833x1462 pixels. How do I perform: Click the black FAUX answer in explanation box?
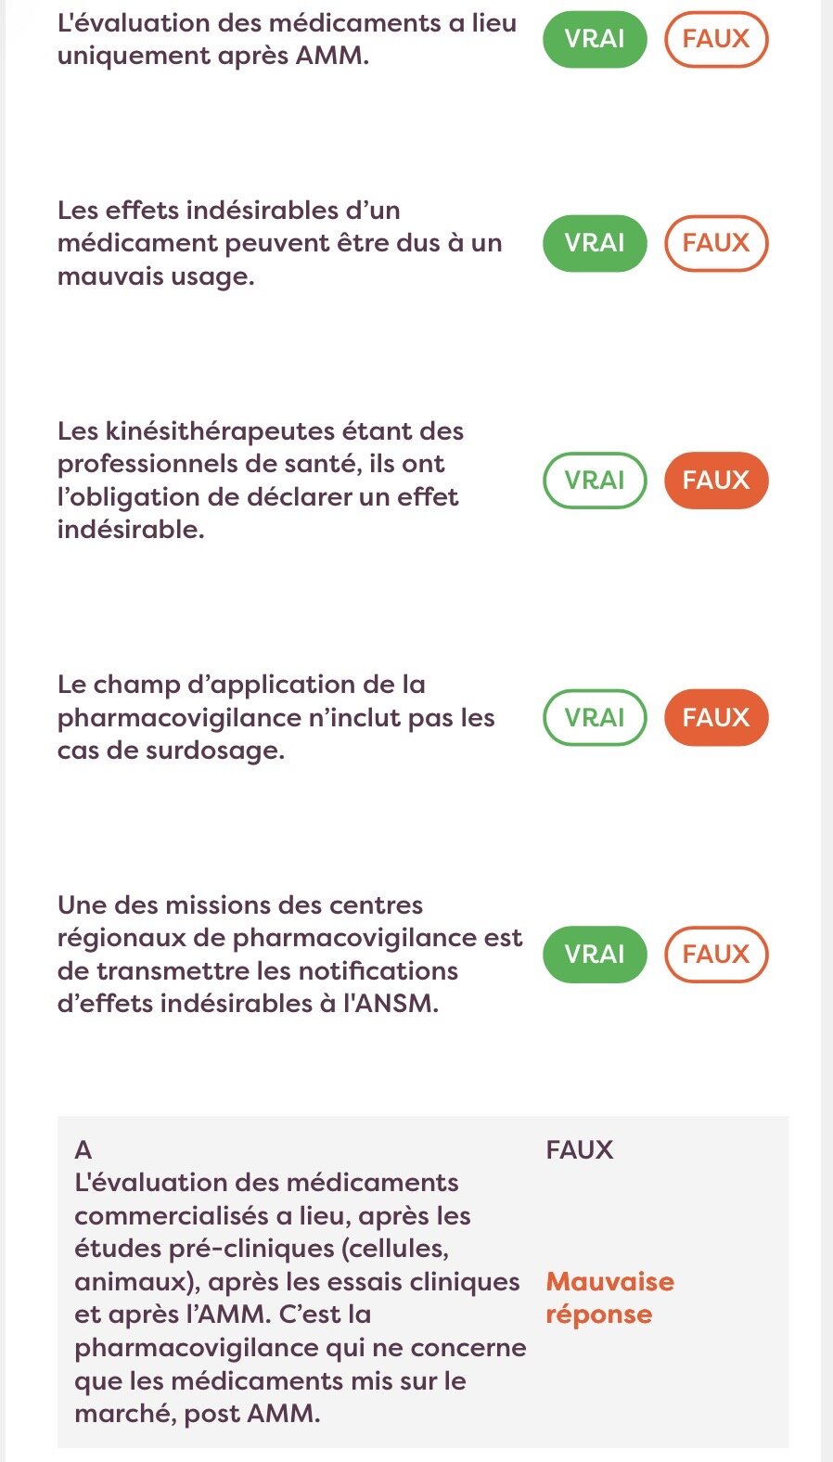tap(580, 1150)
